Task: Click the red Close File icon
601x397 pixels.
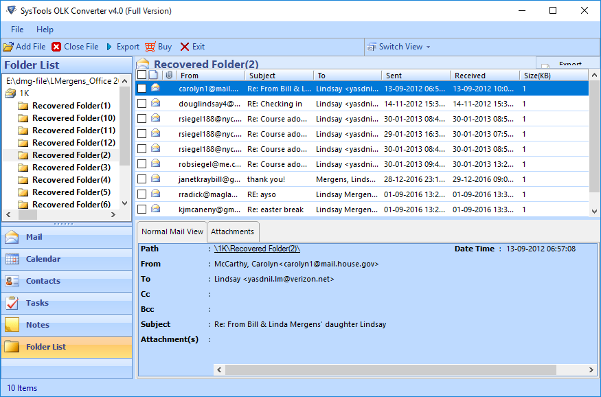Action: pyautogui.click(x=56, y=47)
